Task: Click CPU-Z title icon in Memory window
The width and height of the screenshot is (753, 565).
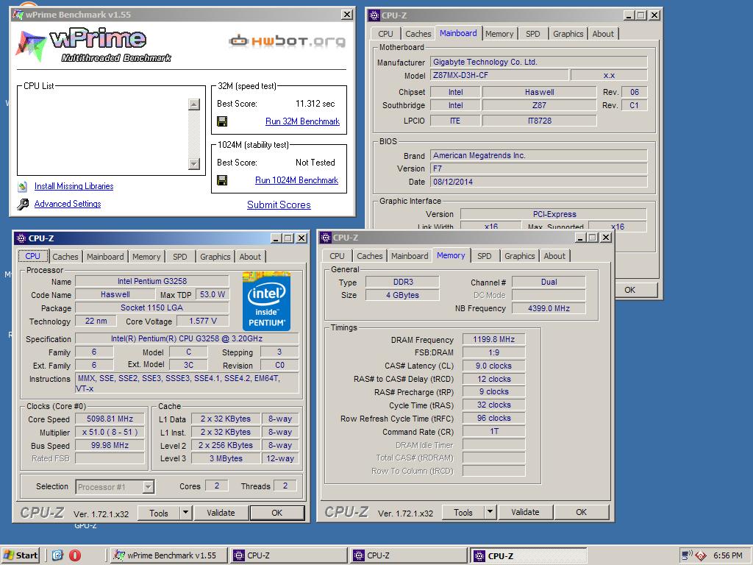Action: click(326, 238)
